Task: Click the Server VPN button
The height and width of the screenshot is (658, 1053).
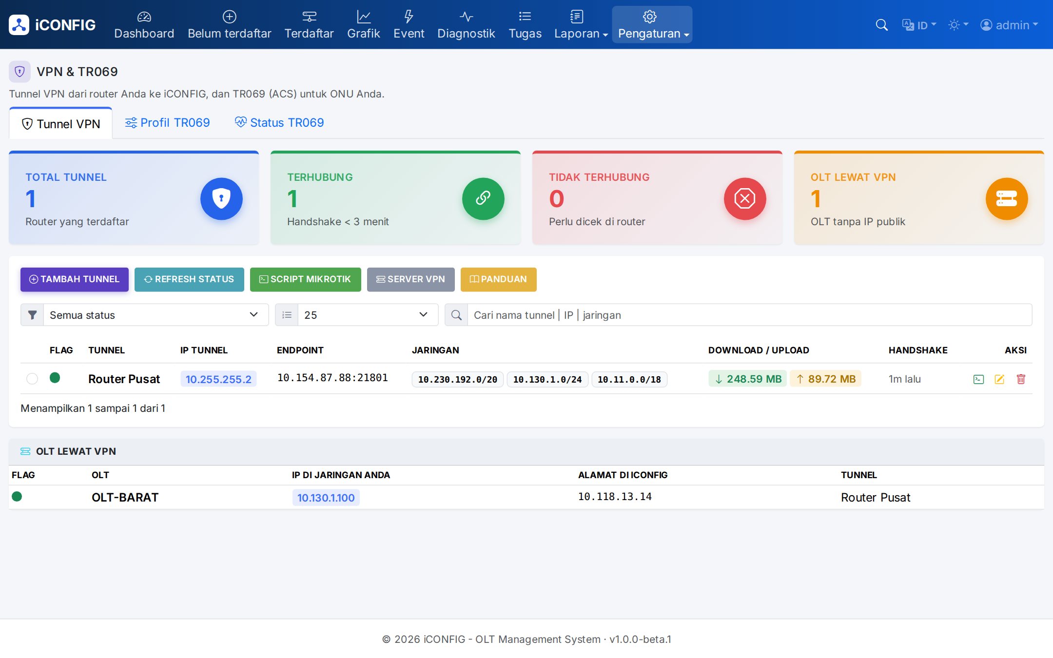Action: pyautogui.click(x=411, y=279)
